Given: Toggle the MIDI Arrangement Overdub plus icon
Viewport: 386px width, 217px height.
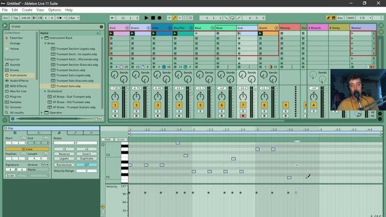Looking at the screenshot, I should (169, 17).
